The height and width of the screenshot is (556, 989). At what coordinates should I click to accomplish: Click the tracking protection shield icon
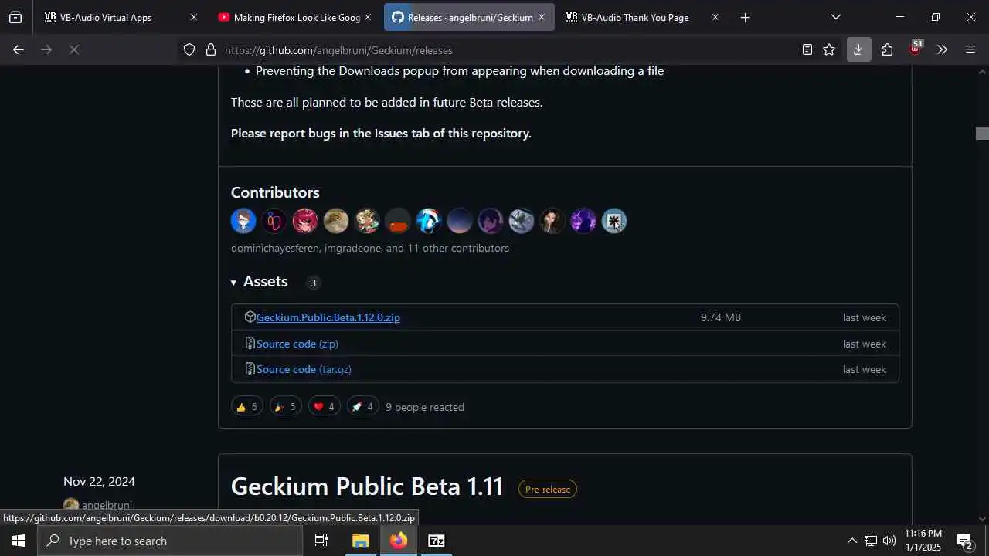click(189, 50)
